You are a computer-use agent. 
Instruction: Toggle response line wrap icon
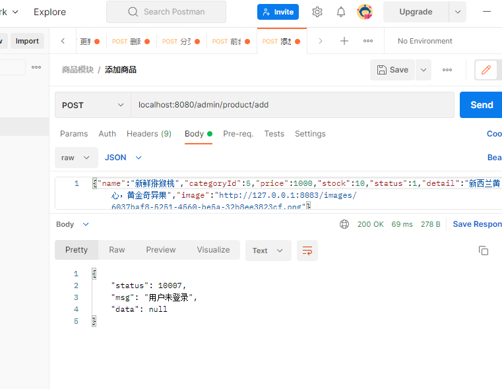click(x=307, y=251)
